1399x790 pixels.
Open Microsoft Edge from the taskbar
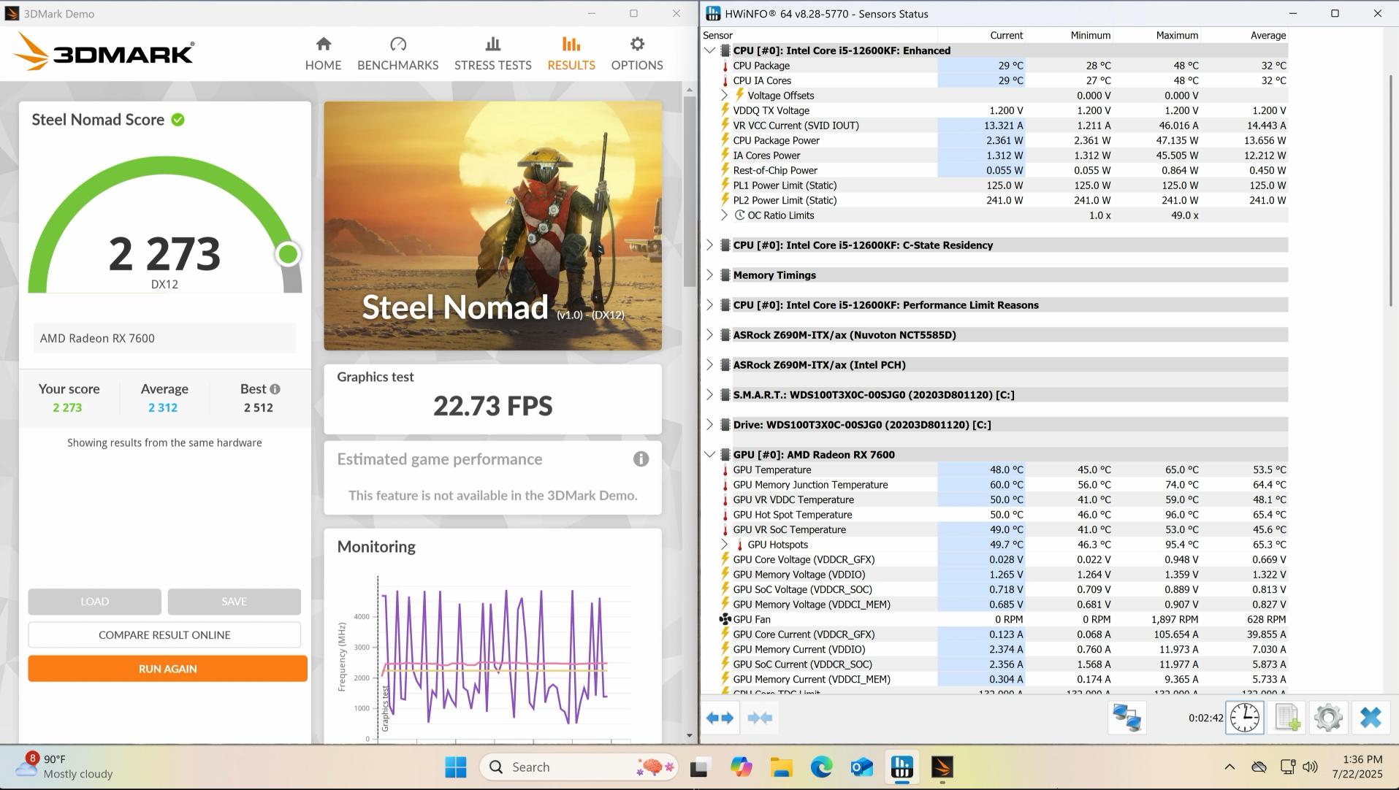(x=822, y=767)
